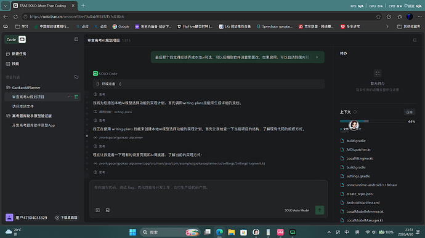Click the slash command icon in input box
Viewport: 425px width, 238px height.
(98, 210)
